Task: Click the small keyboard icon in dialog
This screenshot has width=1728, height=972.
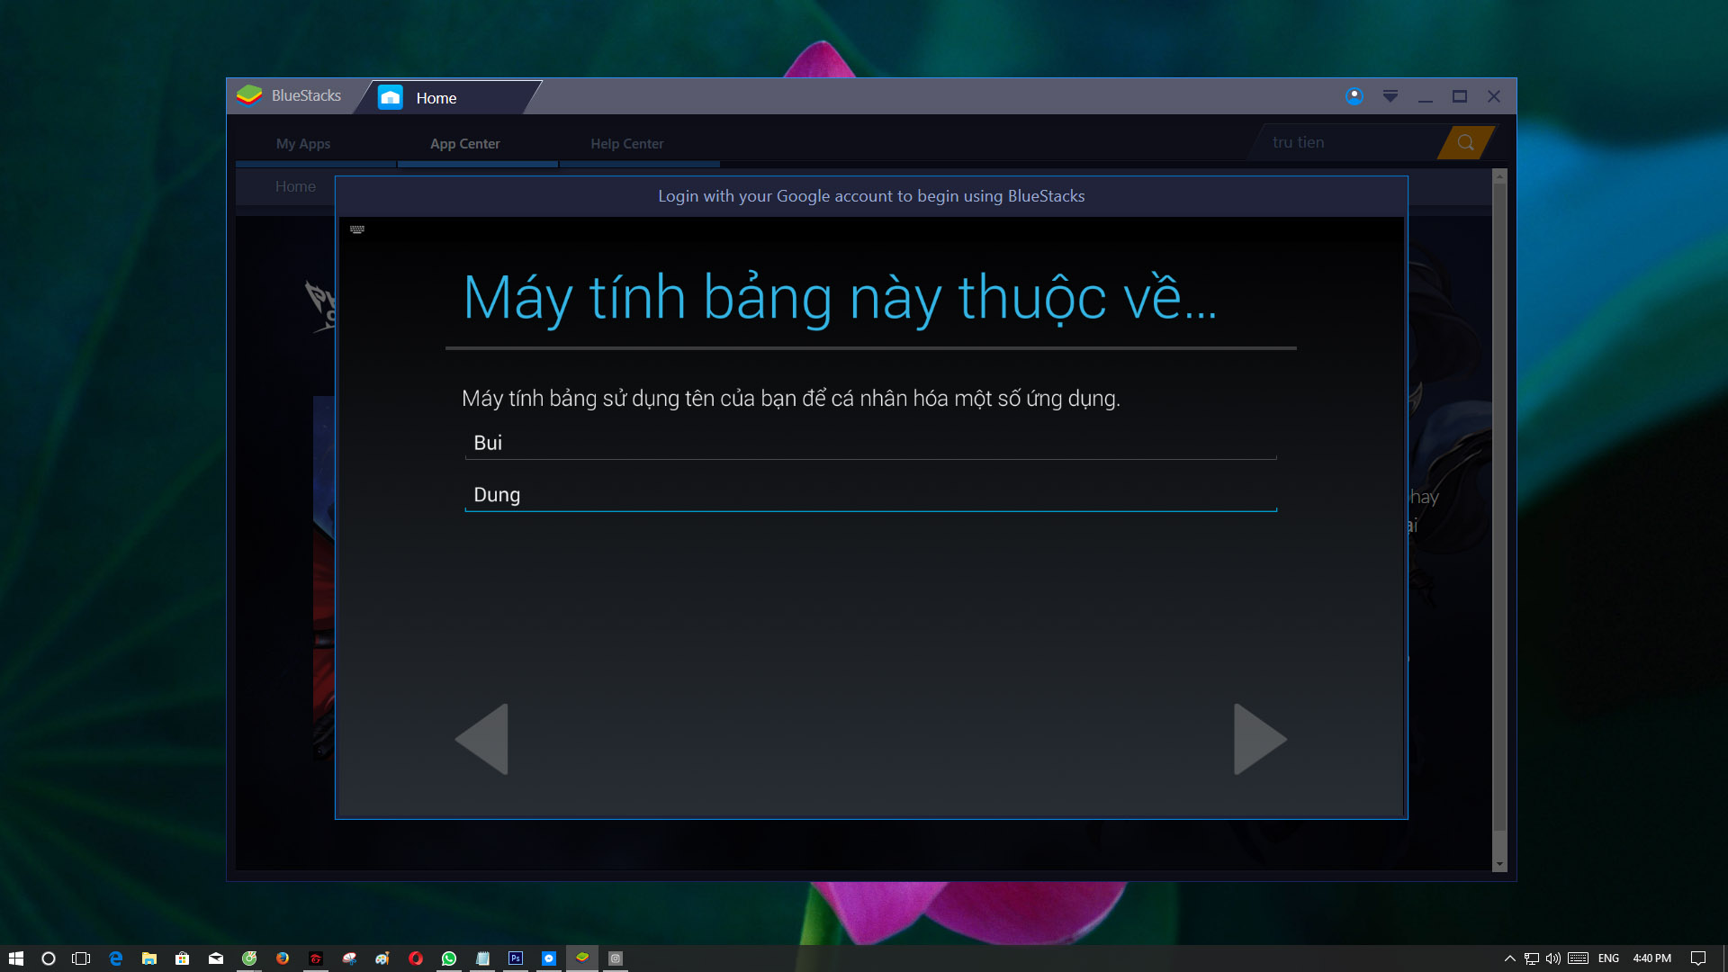Action: click(357, 229)
